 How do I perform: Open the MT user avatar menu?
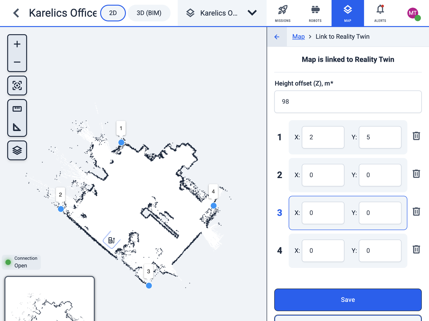pyautogui.click(x=413, y=13)
